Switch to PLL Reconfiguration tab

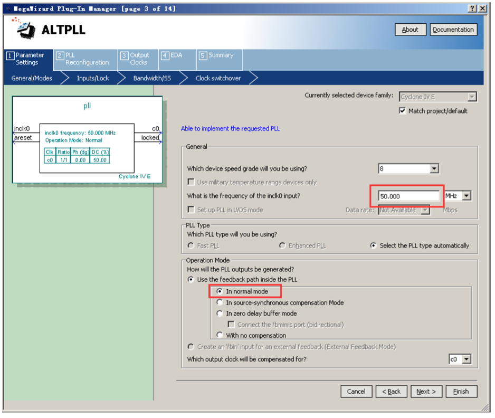click(x=85, y=59)
